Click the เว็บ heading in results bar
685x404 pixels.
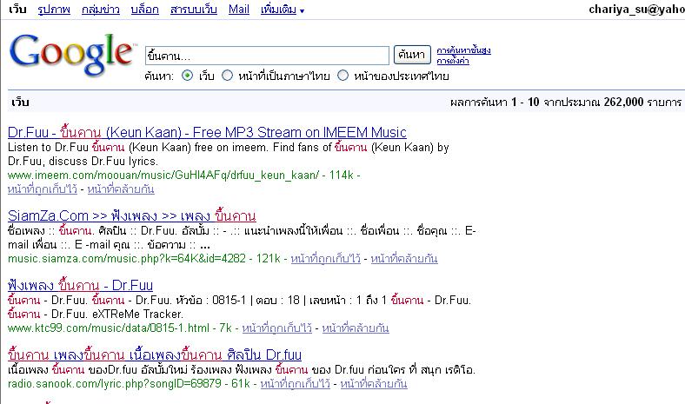click(x=20, y=103)
